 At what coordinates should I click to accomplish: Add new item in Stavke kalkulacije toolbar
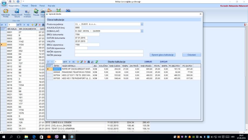click(x=78, y=62)
